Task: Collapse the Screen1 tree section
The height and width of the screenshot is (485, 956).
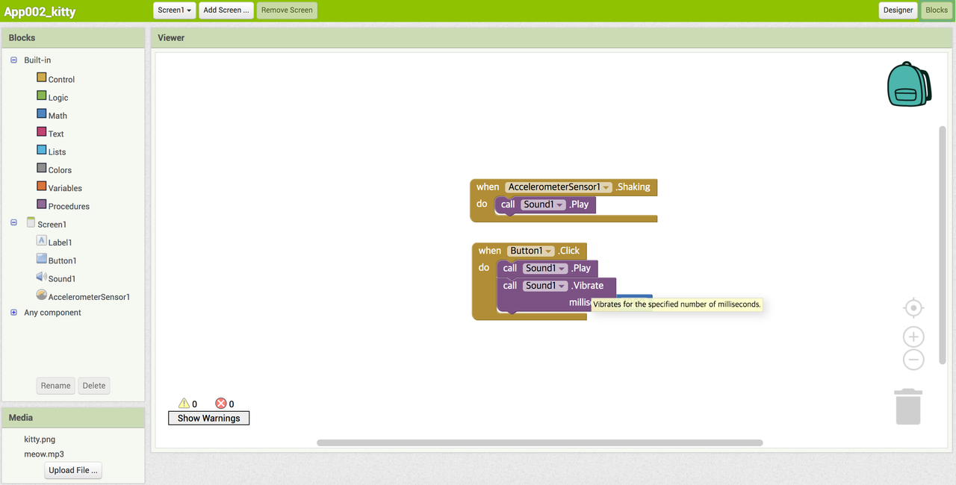Action: click(13, 223)
